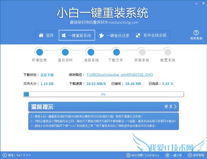207x159 pixels.
Task: Open the 软件在线安装 tab
Action: [x=151, y=36]
